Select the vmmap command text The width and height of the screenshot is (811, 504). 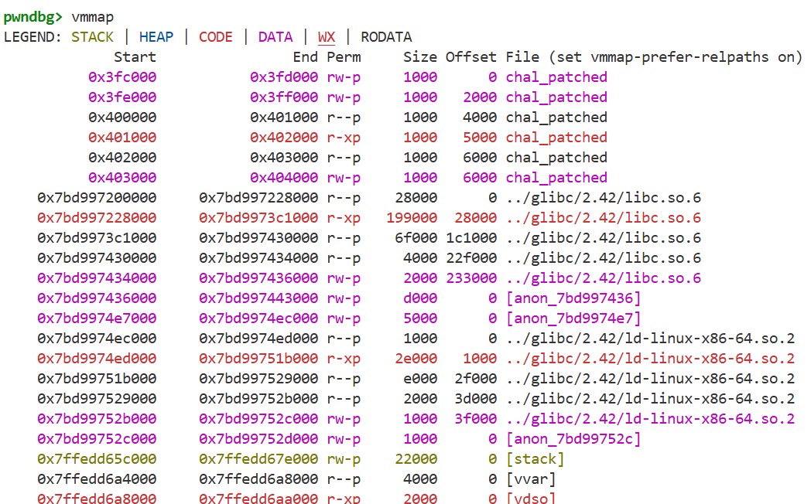(93, 17)
